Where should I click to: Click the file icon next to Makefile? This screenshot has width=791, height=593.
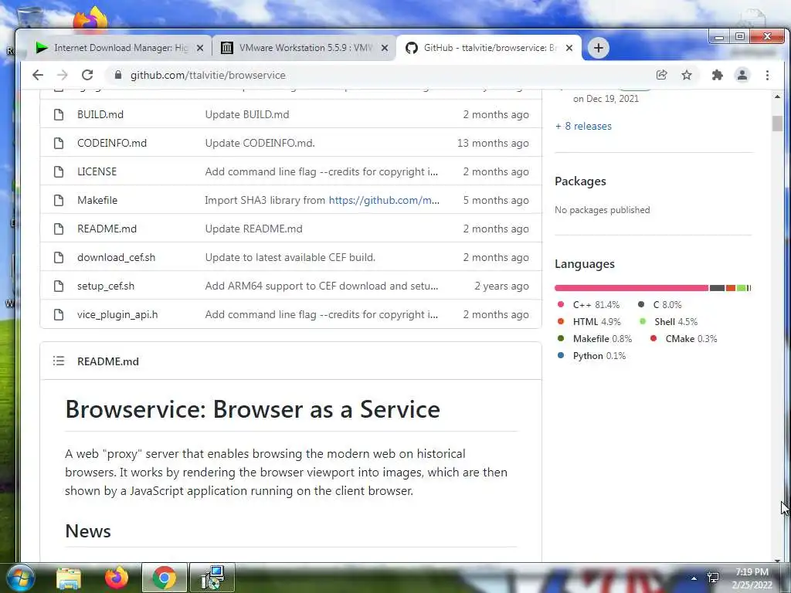tap(59, 200)
